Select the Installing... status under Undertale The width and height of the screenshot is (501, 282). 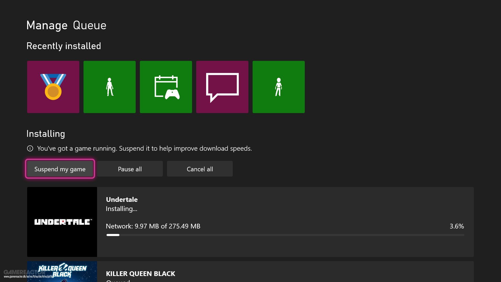121,209
